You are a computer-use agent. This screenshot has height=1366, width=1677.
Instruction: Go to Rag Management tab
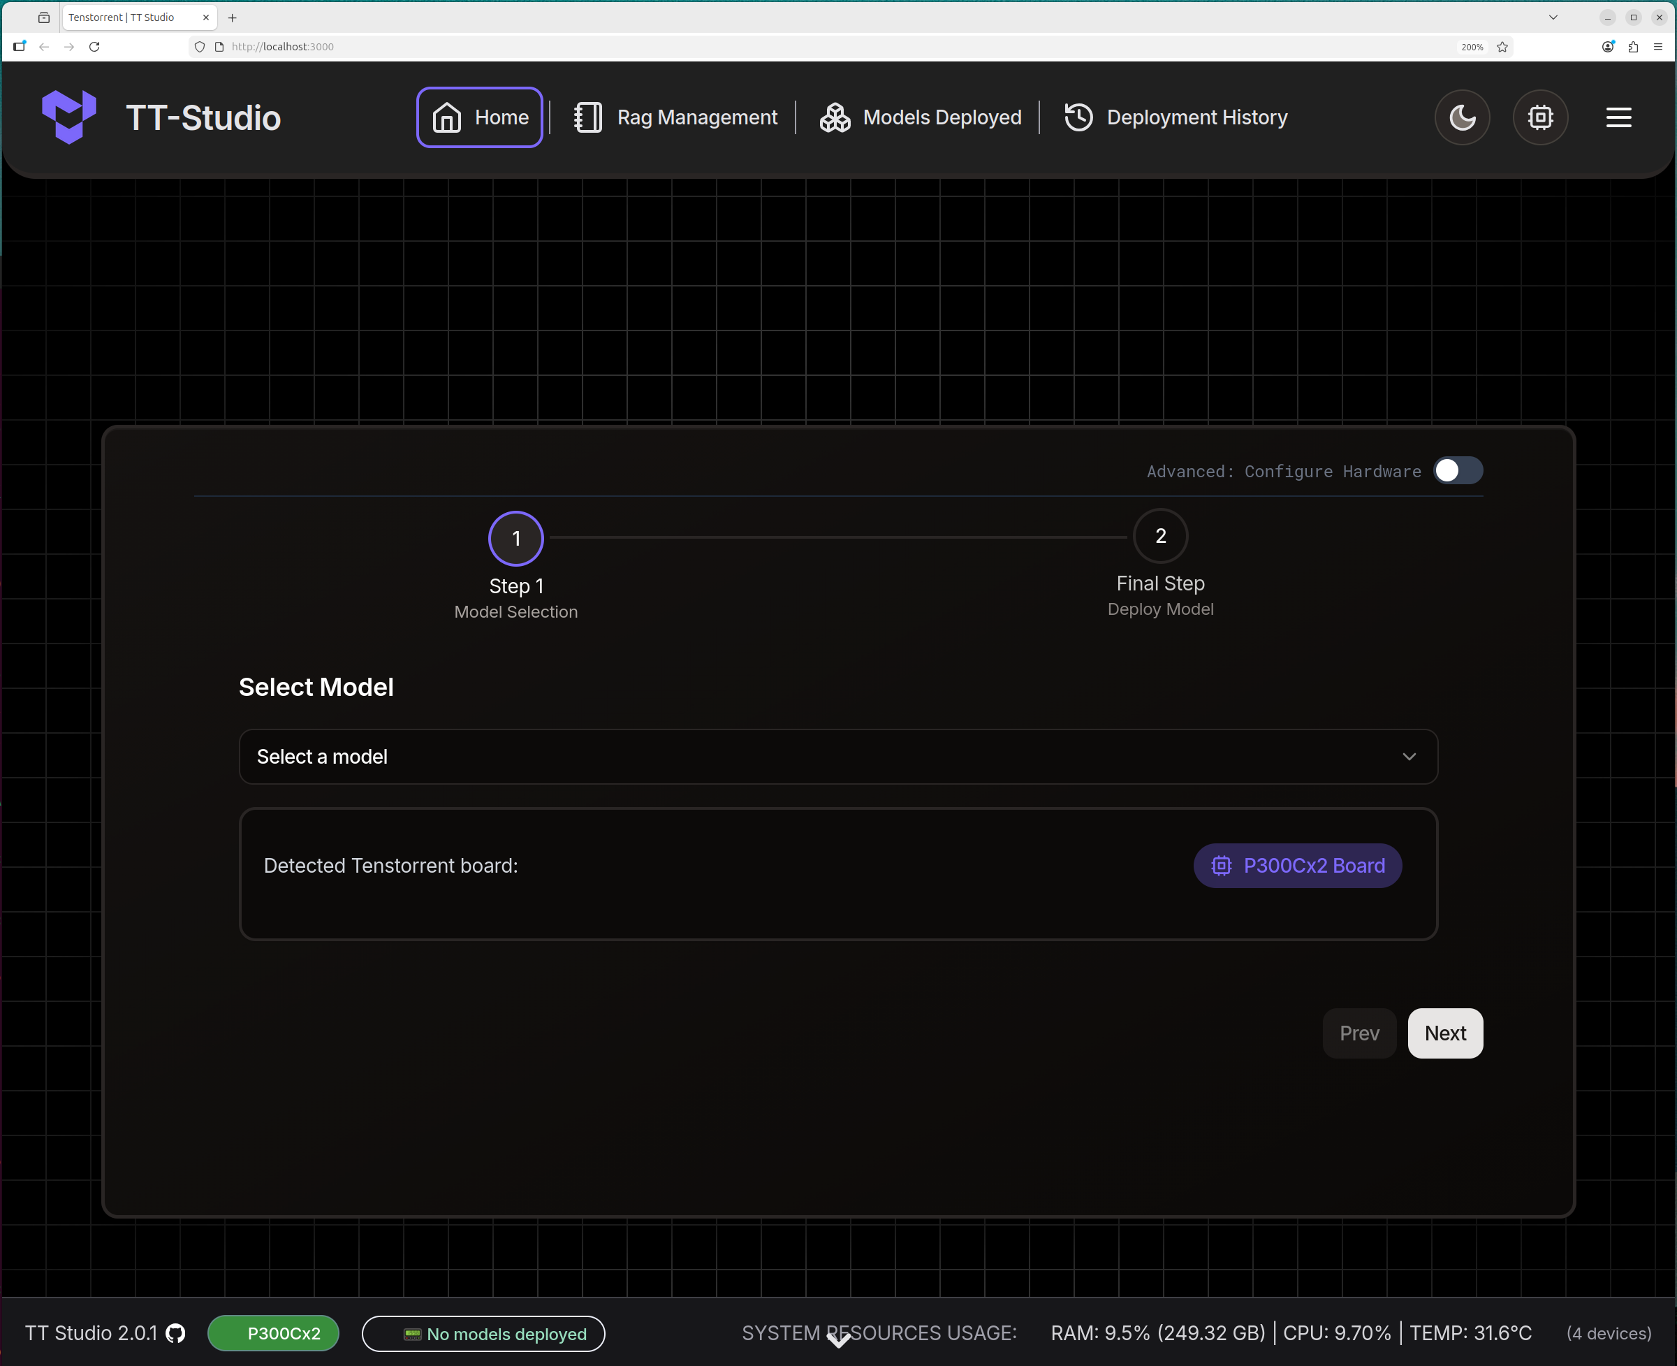click(x=677, y=117)
